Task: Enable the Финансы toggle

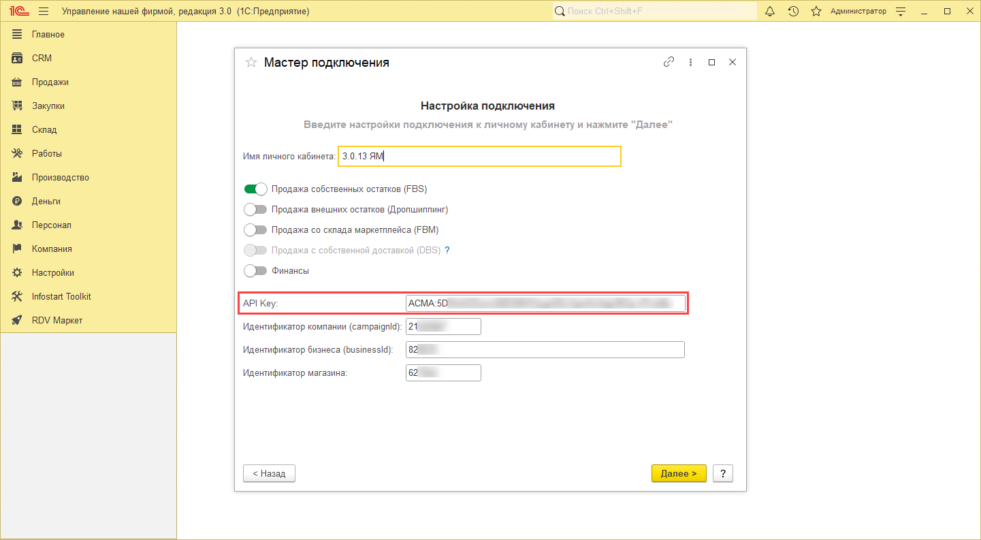Action: coord(255,270)
